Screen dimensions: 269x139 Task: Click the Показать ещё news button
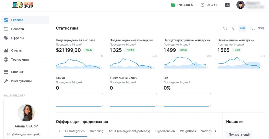point(239,135)
